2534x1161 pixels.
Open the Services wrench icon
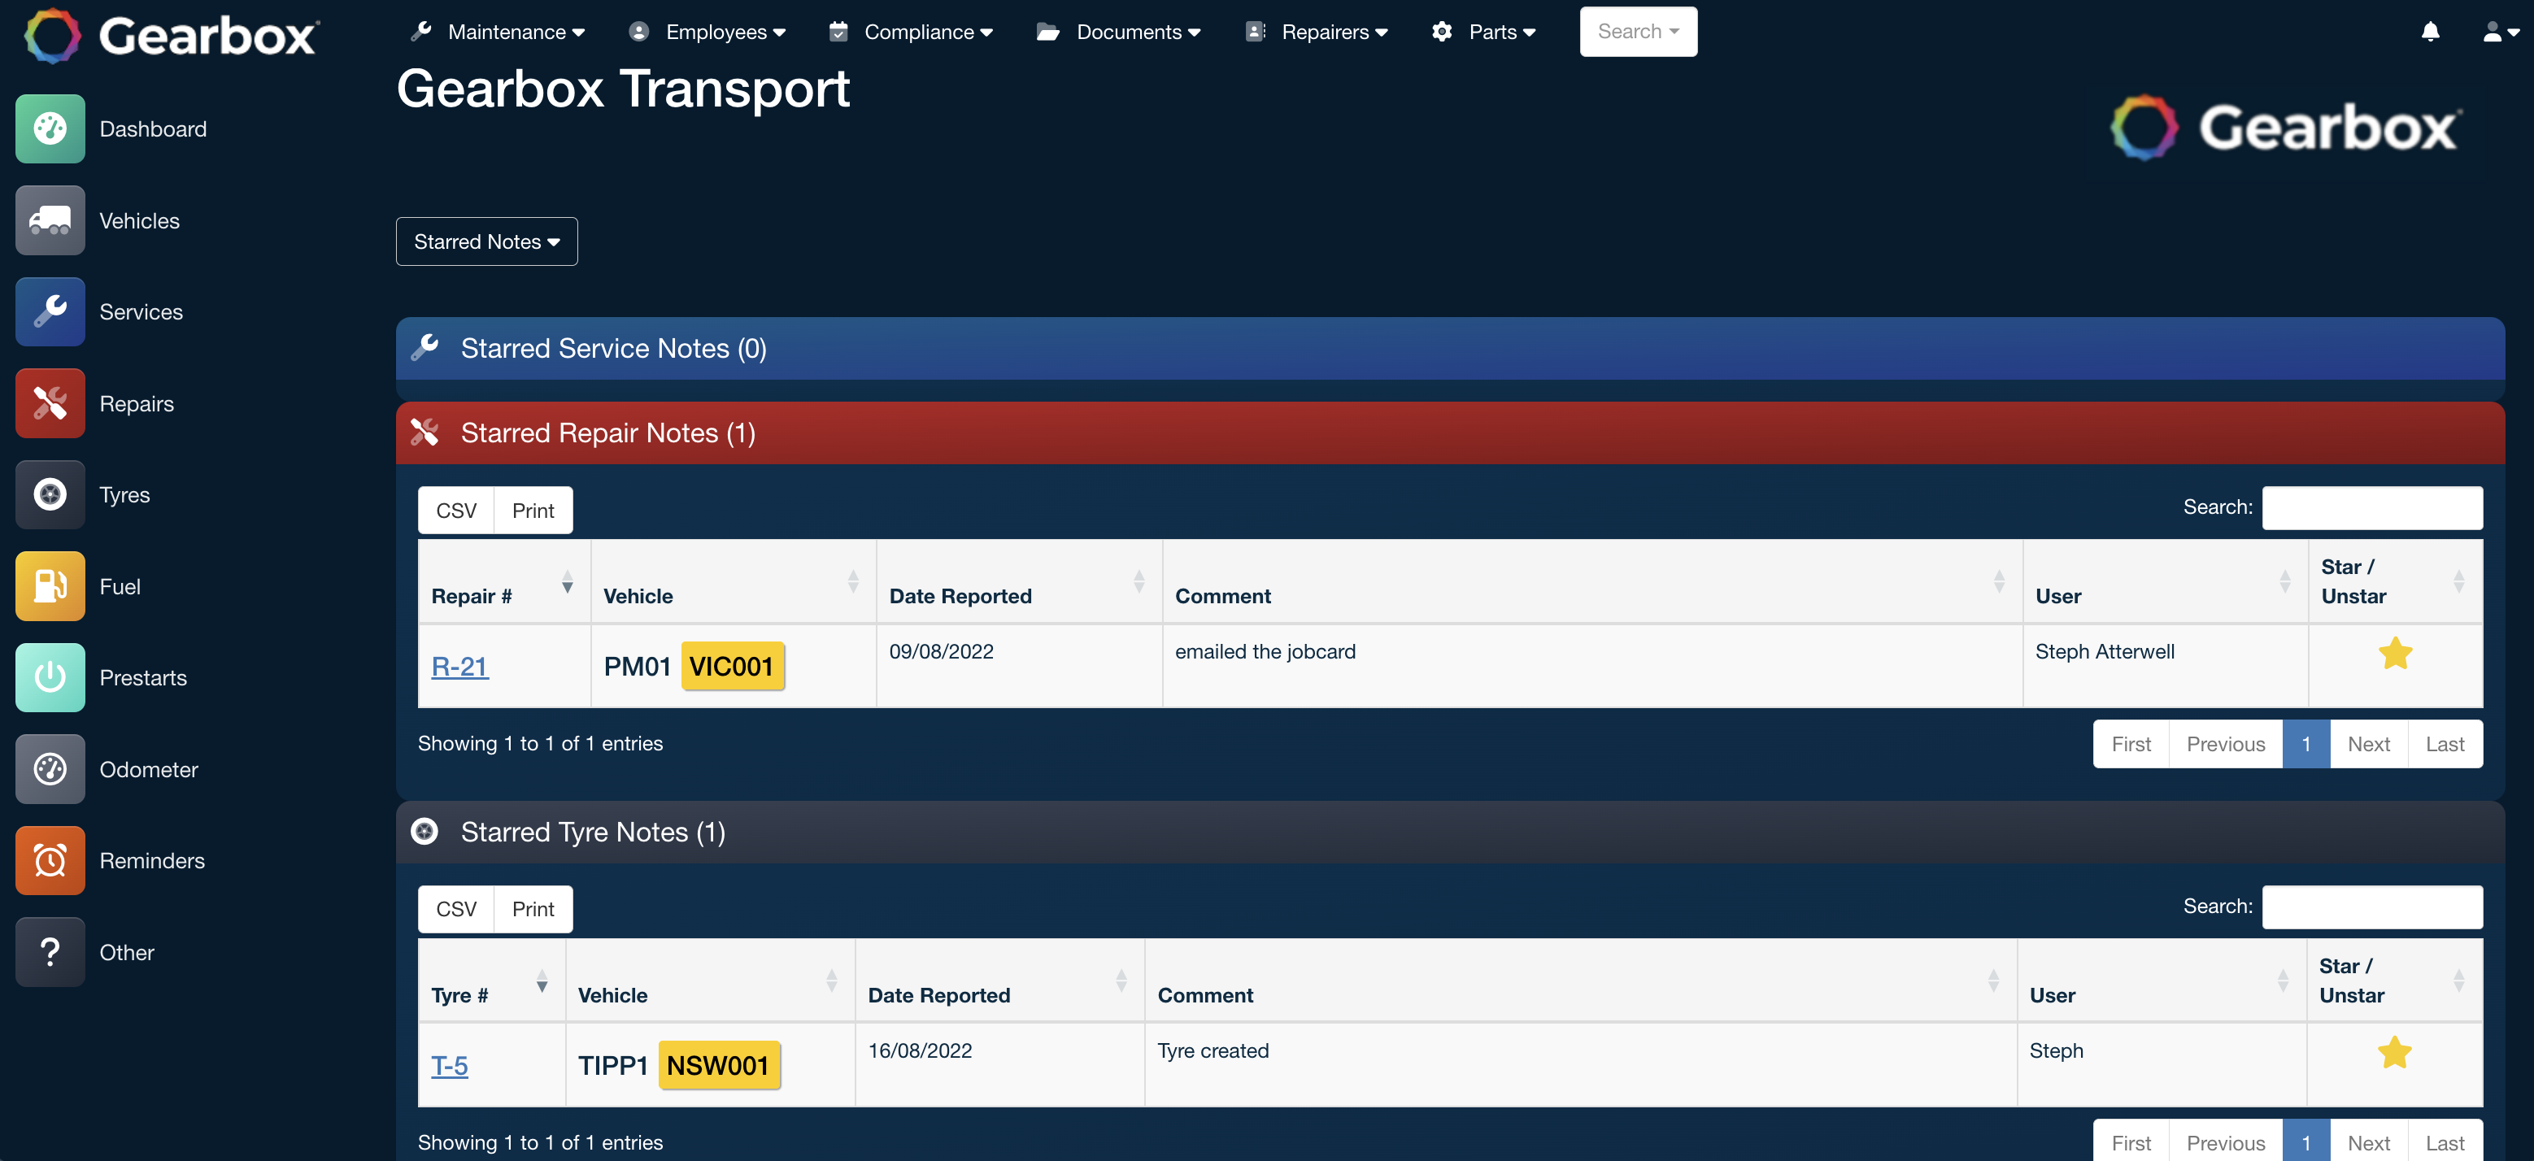point(50,311)
